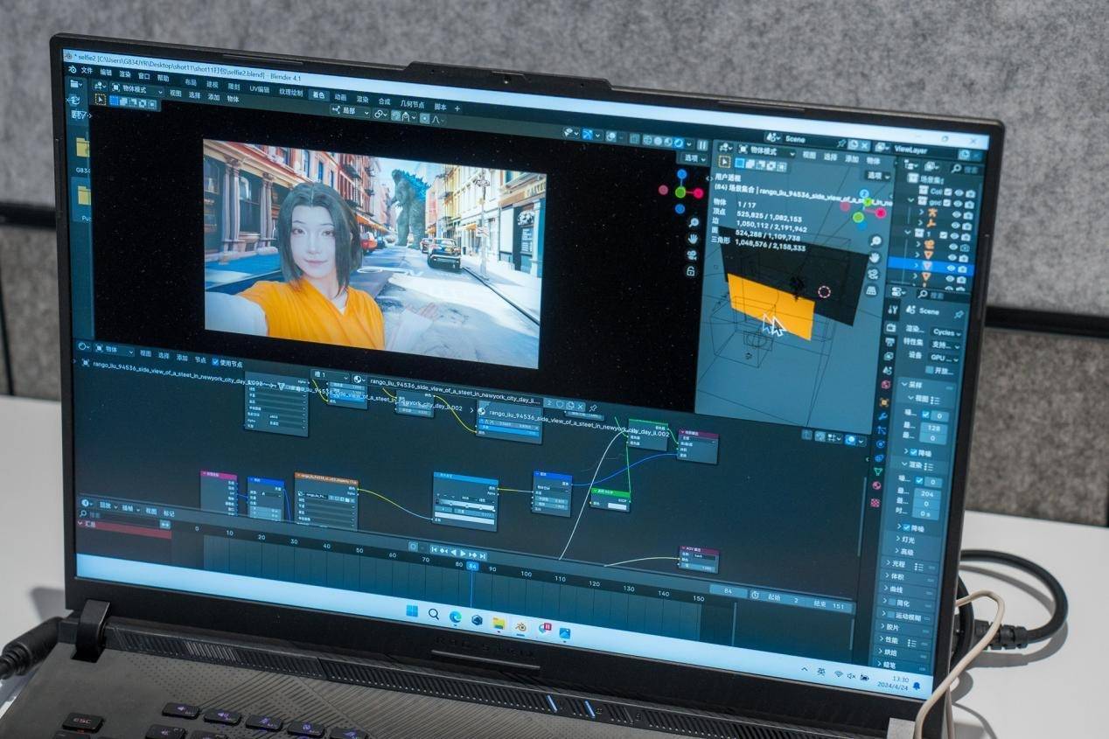Click the blue Z axis of rendered viewport gizmo
The image size is (1109, 739).
682,175
